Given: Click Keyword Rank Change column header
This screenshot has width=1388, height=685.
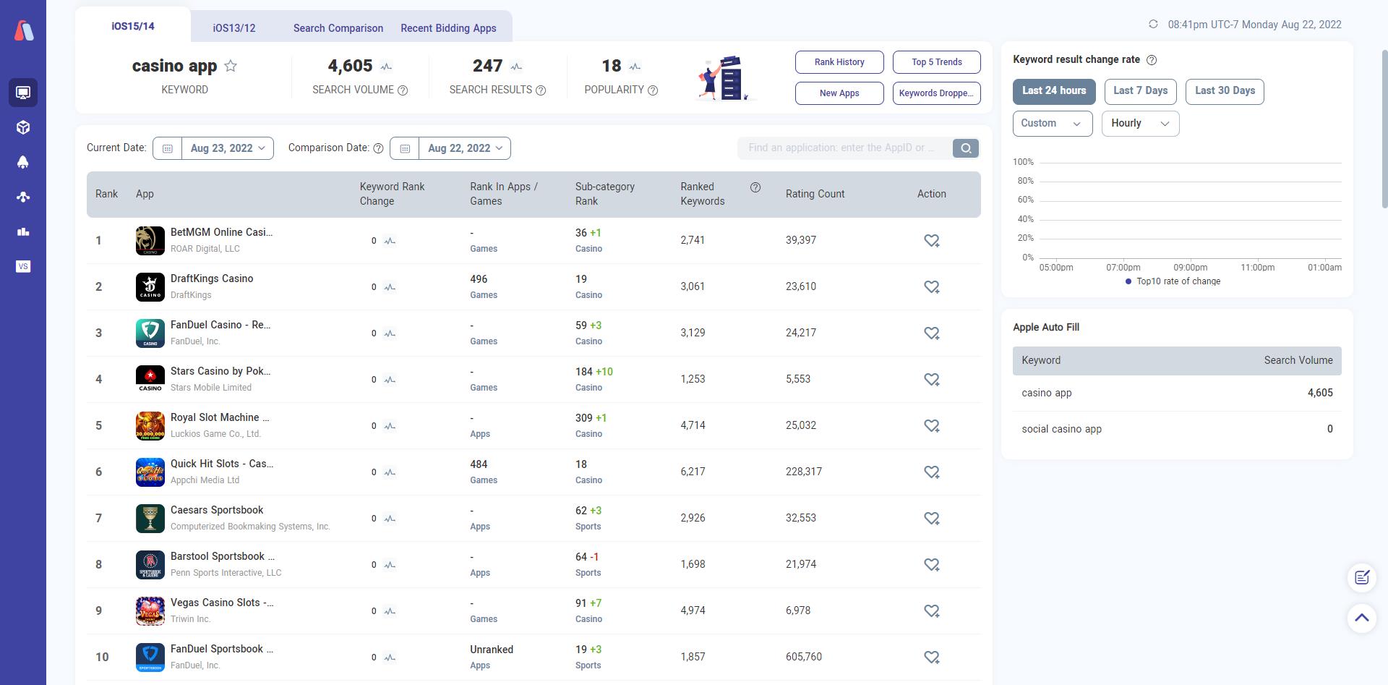Looking at the screenshot, I should (x=392, y=195).
